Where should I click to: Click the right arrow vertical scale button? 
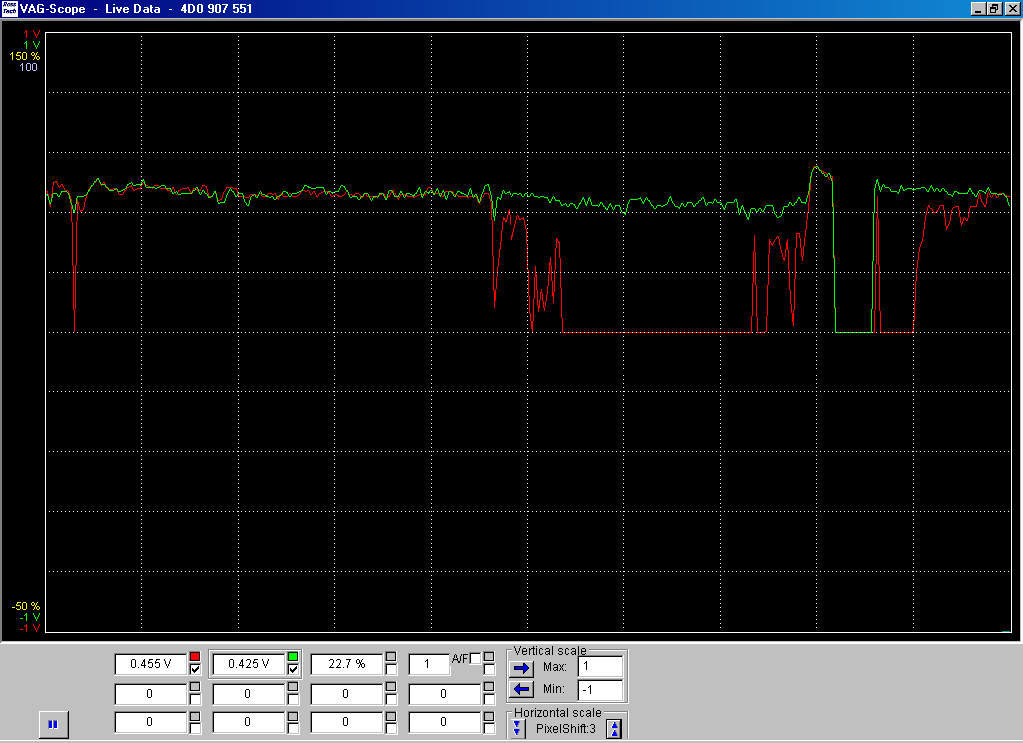pos(522,667)
